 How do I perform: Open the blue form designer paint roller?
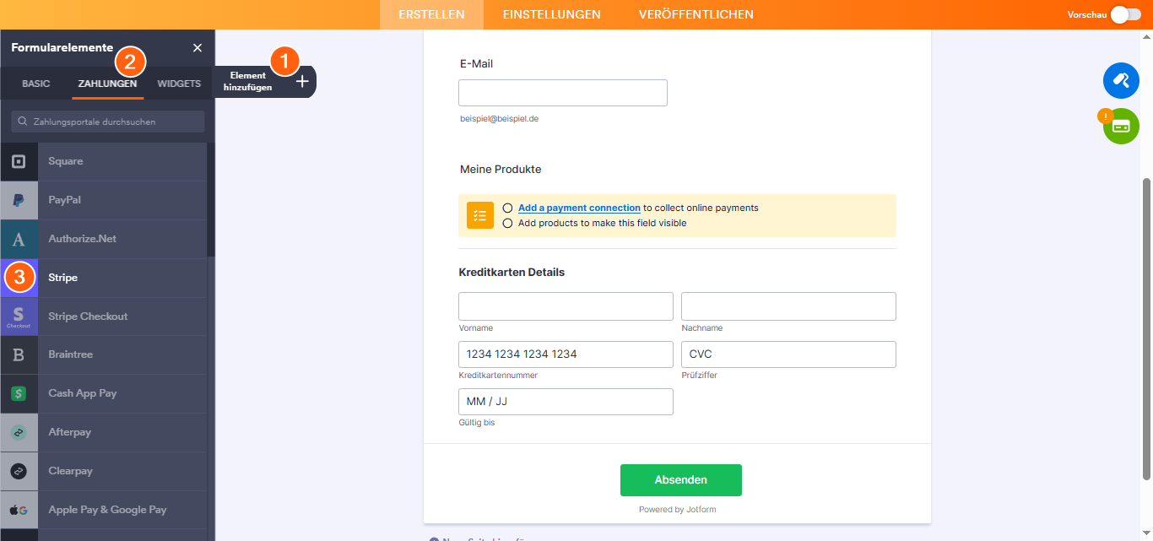click(x=1121, y=80)
